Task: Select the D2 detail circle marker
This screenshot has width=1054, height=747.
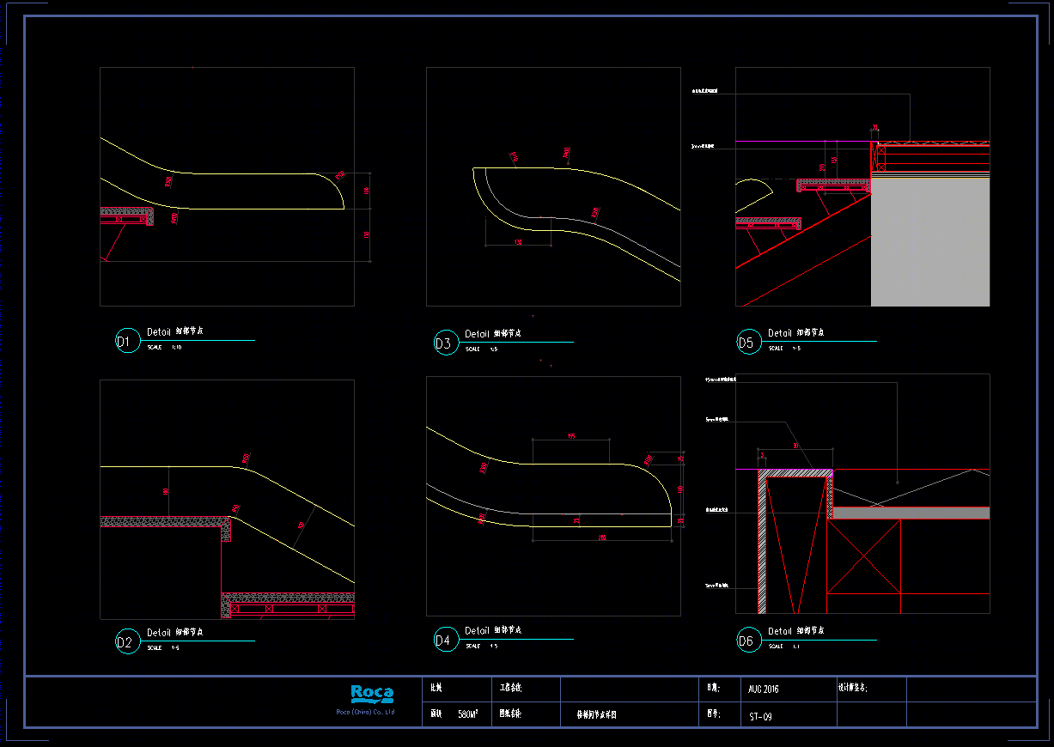Action: [126, 641]
